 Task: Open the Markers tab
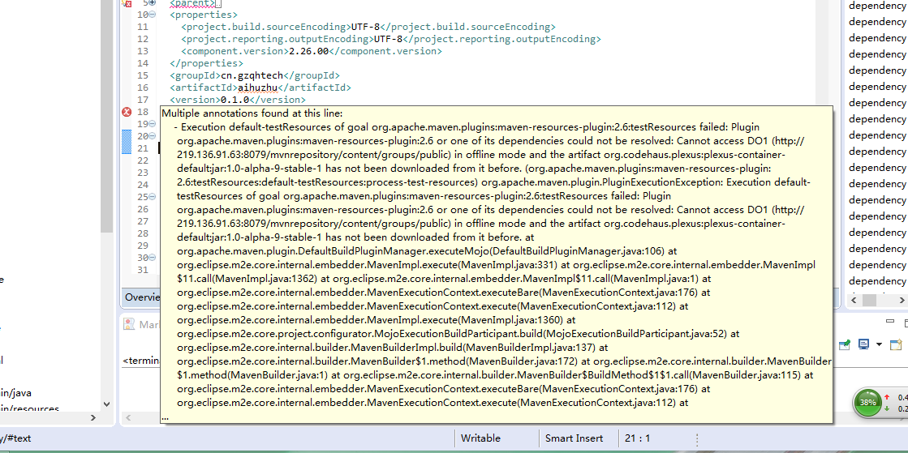[148, 324]
